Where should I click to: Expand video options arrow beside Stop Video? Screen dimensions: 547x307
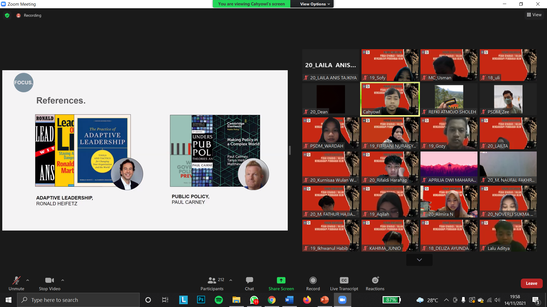pyautogui.click(x=63, y=280)
